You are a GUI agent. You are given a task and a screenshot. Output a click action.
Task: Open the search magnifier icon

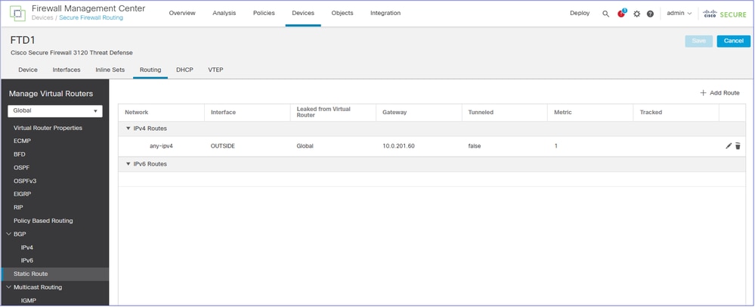point(605,14)
